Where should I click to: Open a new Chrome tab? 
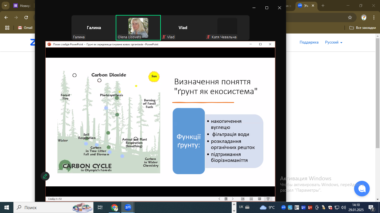(323, 6)
